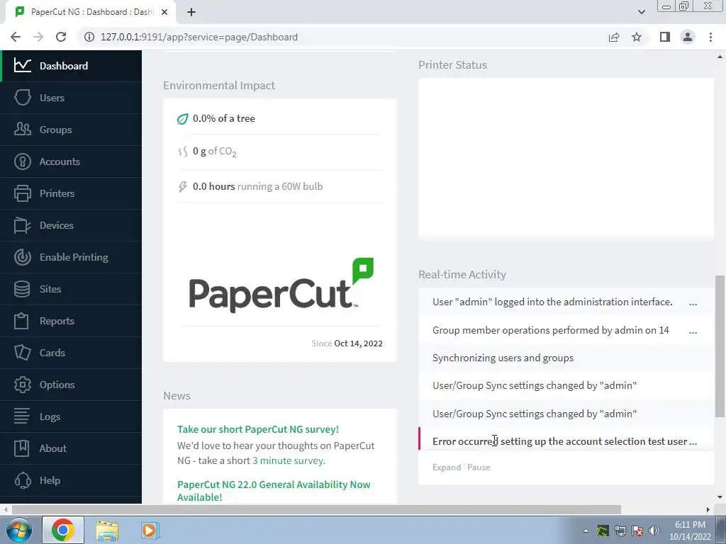The width and height of the screenshot is (726, 544).
Task: Open a new browser tab
Action: coord(191,12)
